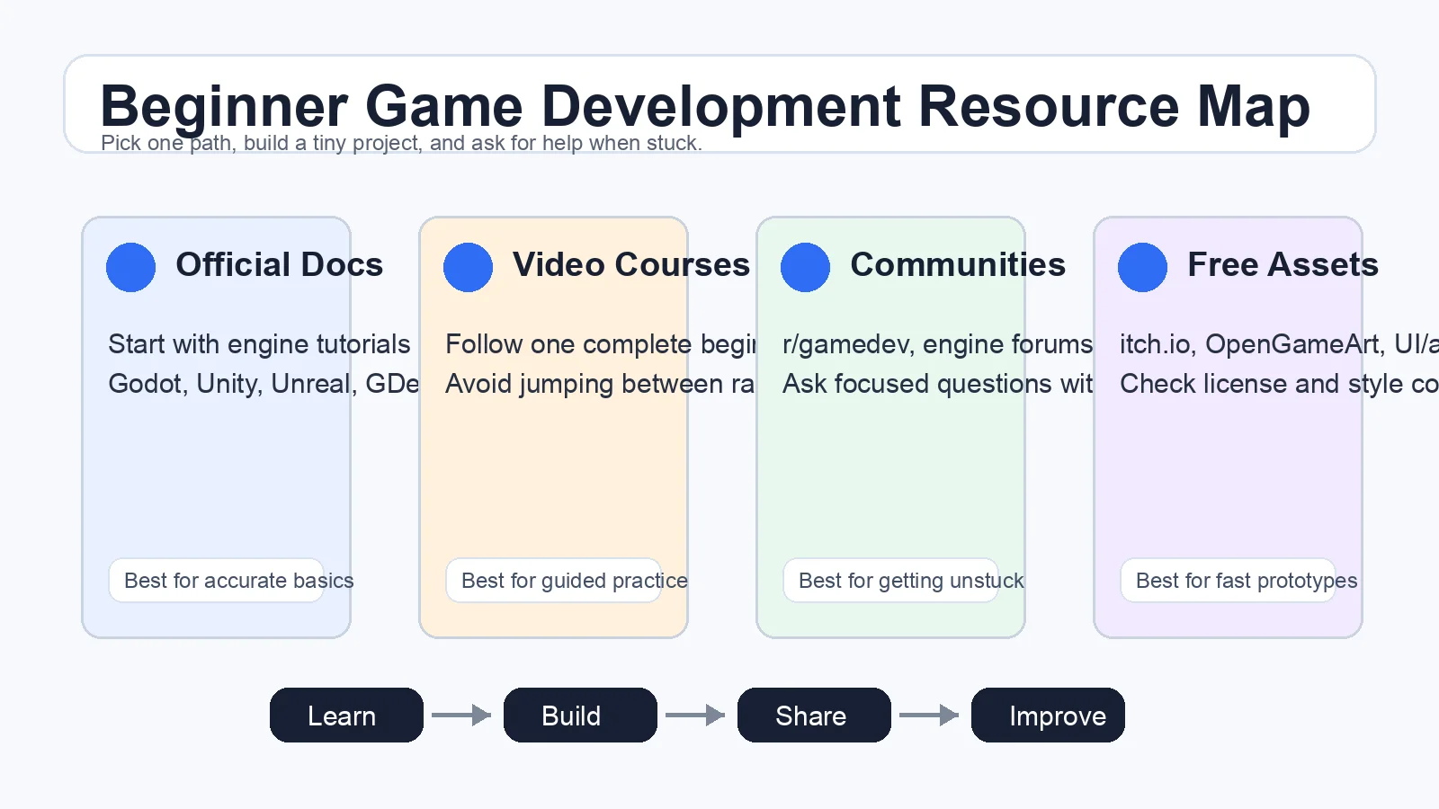
Task: Click the 'Godot, Unity, Unreal' line
Action: click(x=264, y=384)
